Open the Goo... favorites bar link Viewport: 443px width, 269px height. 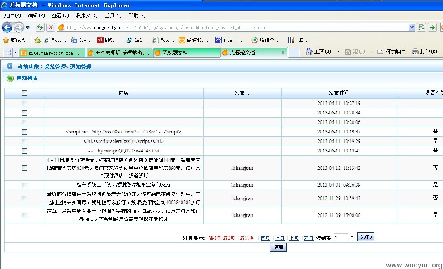point(82,40)
